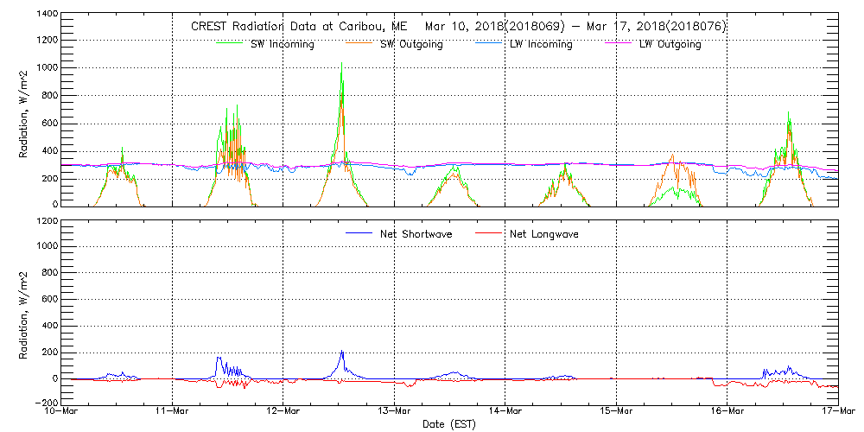This screenshot has height=432, width=864.
Task: Click the LW Incoming legend label
Action: tap(540, 44)
